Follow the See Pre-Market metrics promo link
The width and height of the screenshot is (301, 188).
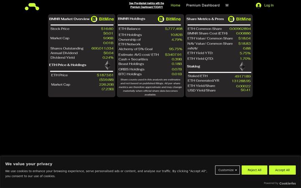[146, 5]
